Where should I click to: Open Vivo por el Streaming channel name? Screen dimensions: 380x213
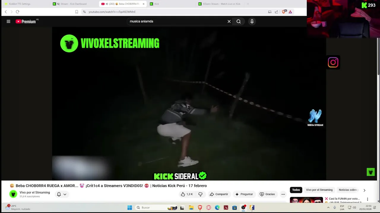click(x=35, y=192)
